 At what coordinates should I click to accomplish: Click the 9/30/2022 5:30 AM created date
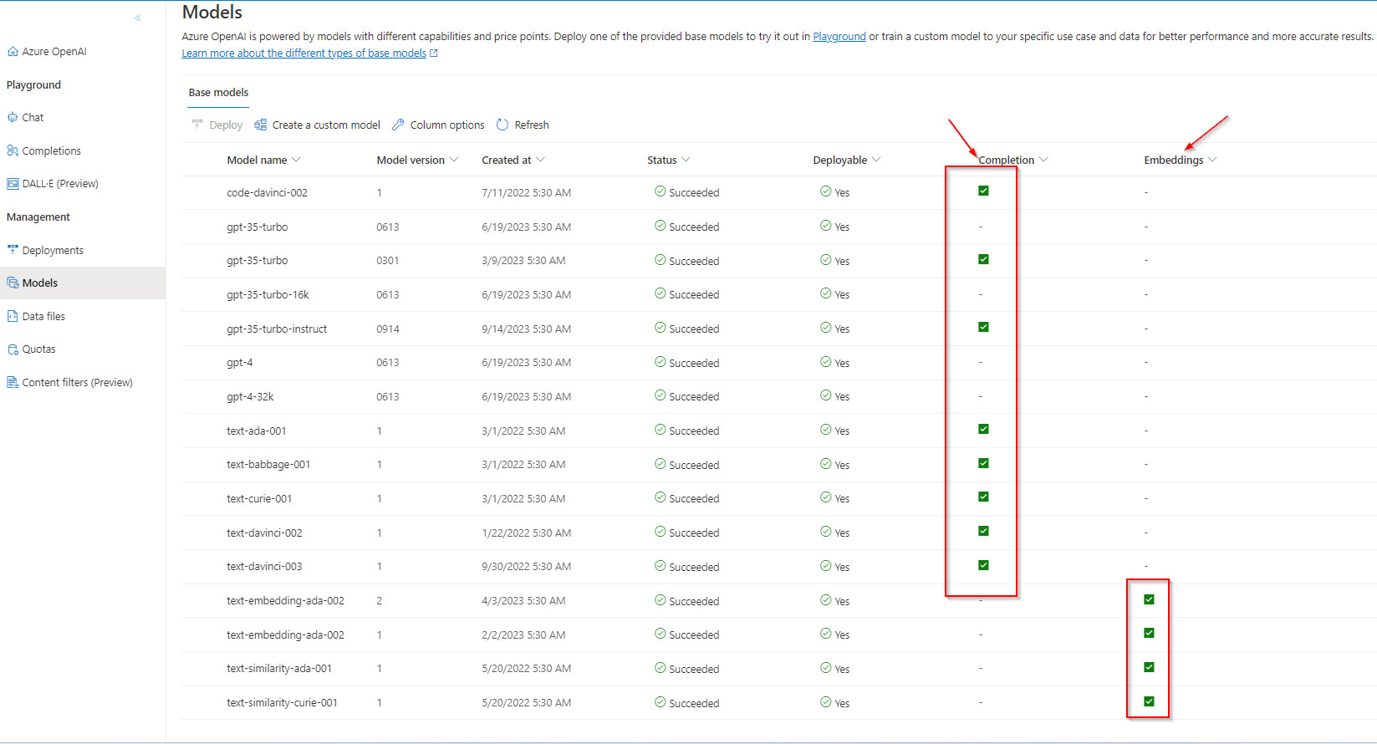[527, 567]
